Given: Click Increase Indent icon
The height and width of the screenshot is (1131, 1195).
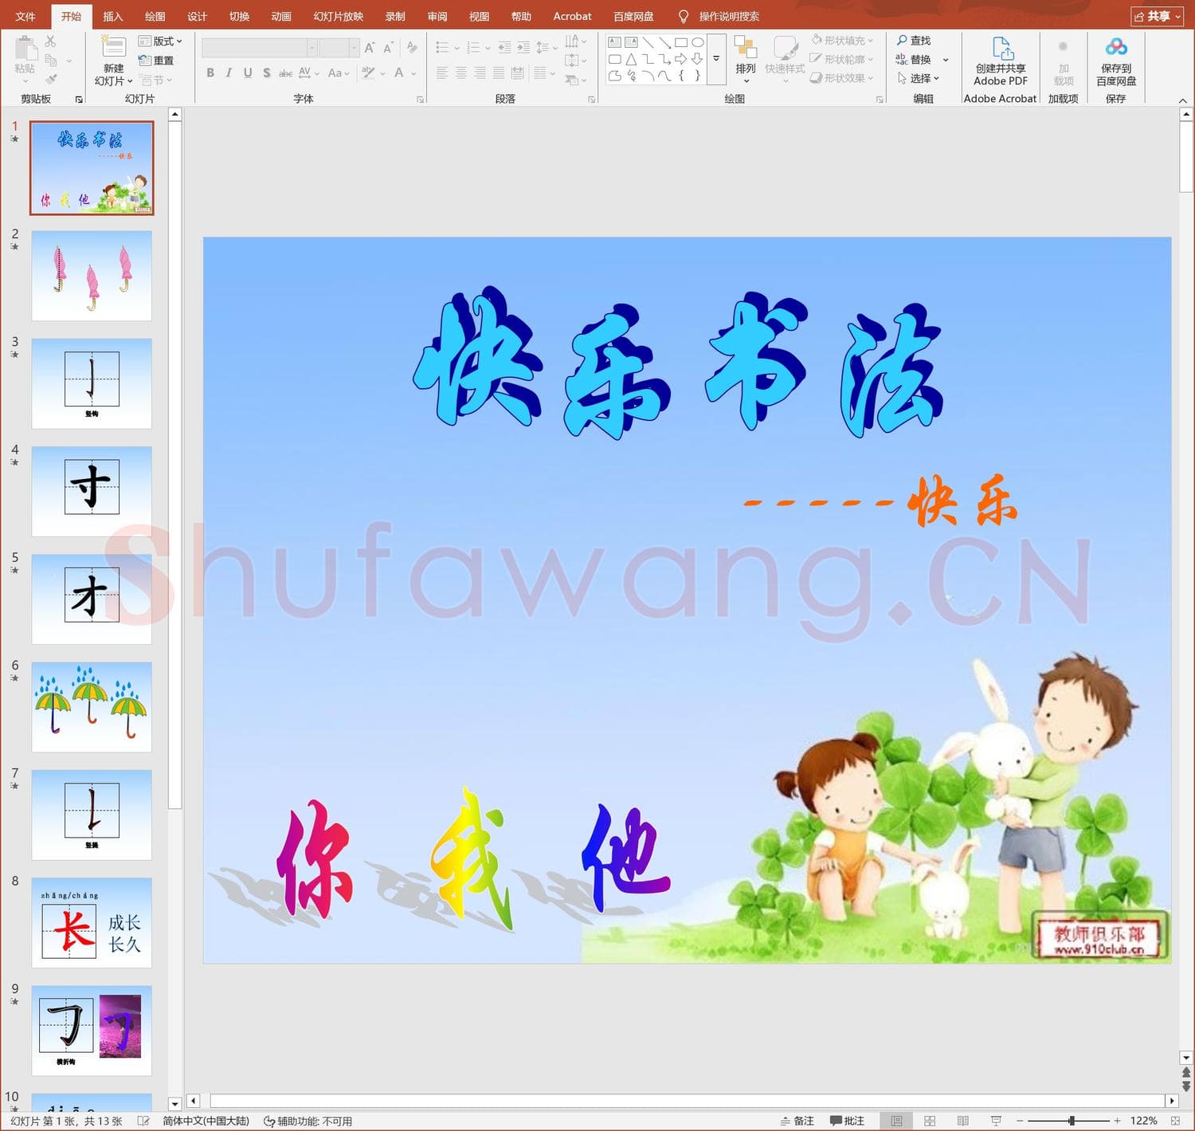Looking at the screenshot, I should (x=523, y=48).
